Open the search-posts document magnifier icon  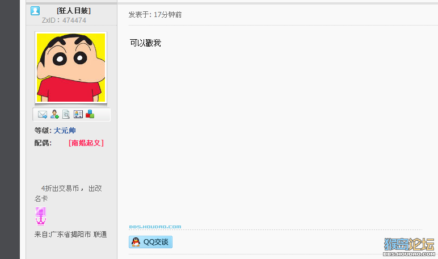click(x=66, y=114)
